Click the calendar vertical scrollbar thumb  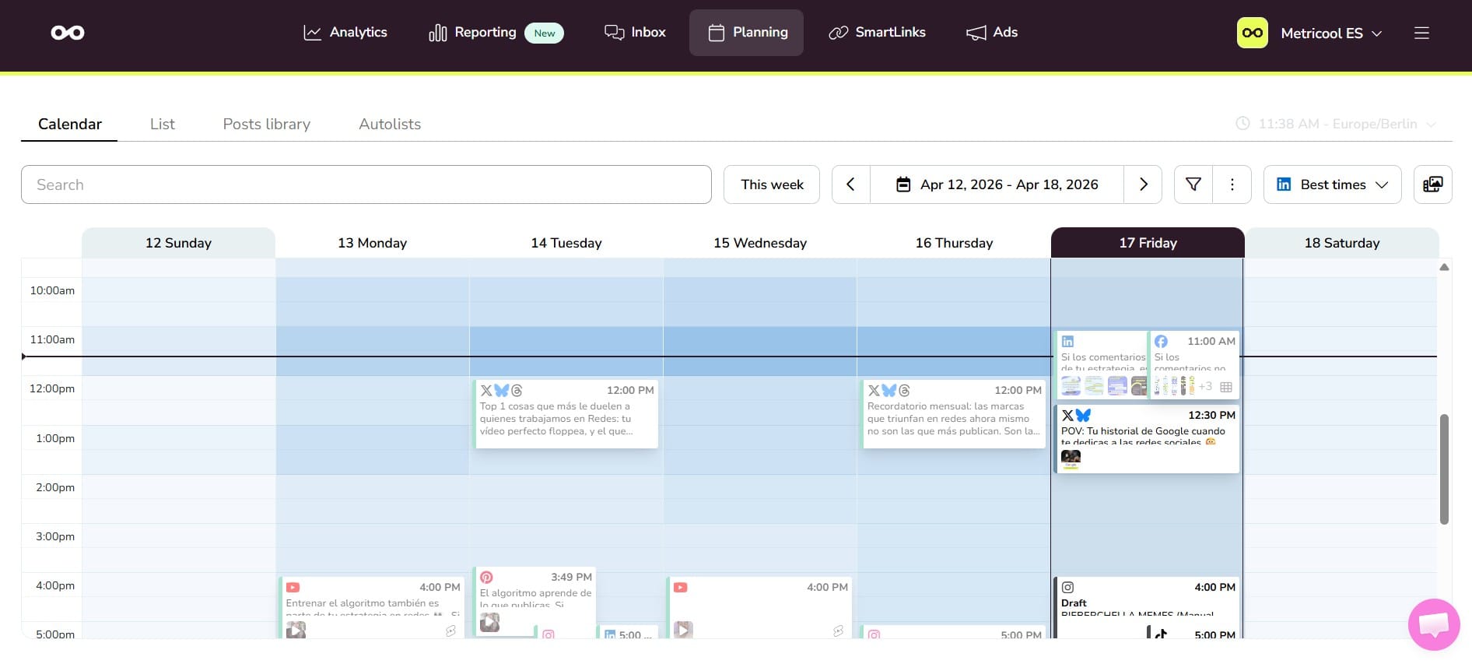1444,469
